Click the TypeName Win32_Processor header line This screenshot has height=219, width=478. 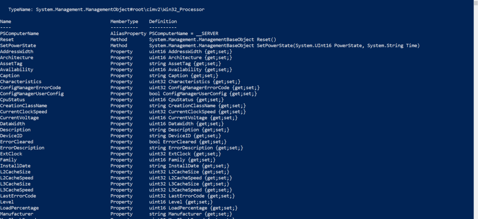tap(106, 9)
